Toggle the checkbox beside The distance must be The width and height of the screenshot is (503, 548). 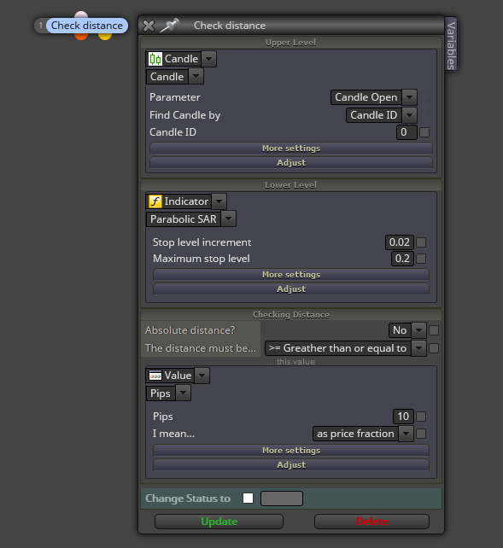coord(434,348)
